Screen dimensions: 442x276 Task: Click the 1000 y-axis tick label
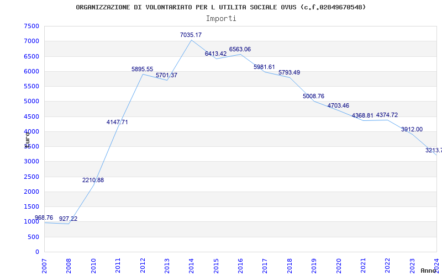[31, 222]
